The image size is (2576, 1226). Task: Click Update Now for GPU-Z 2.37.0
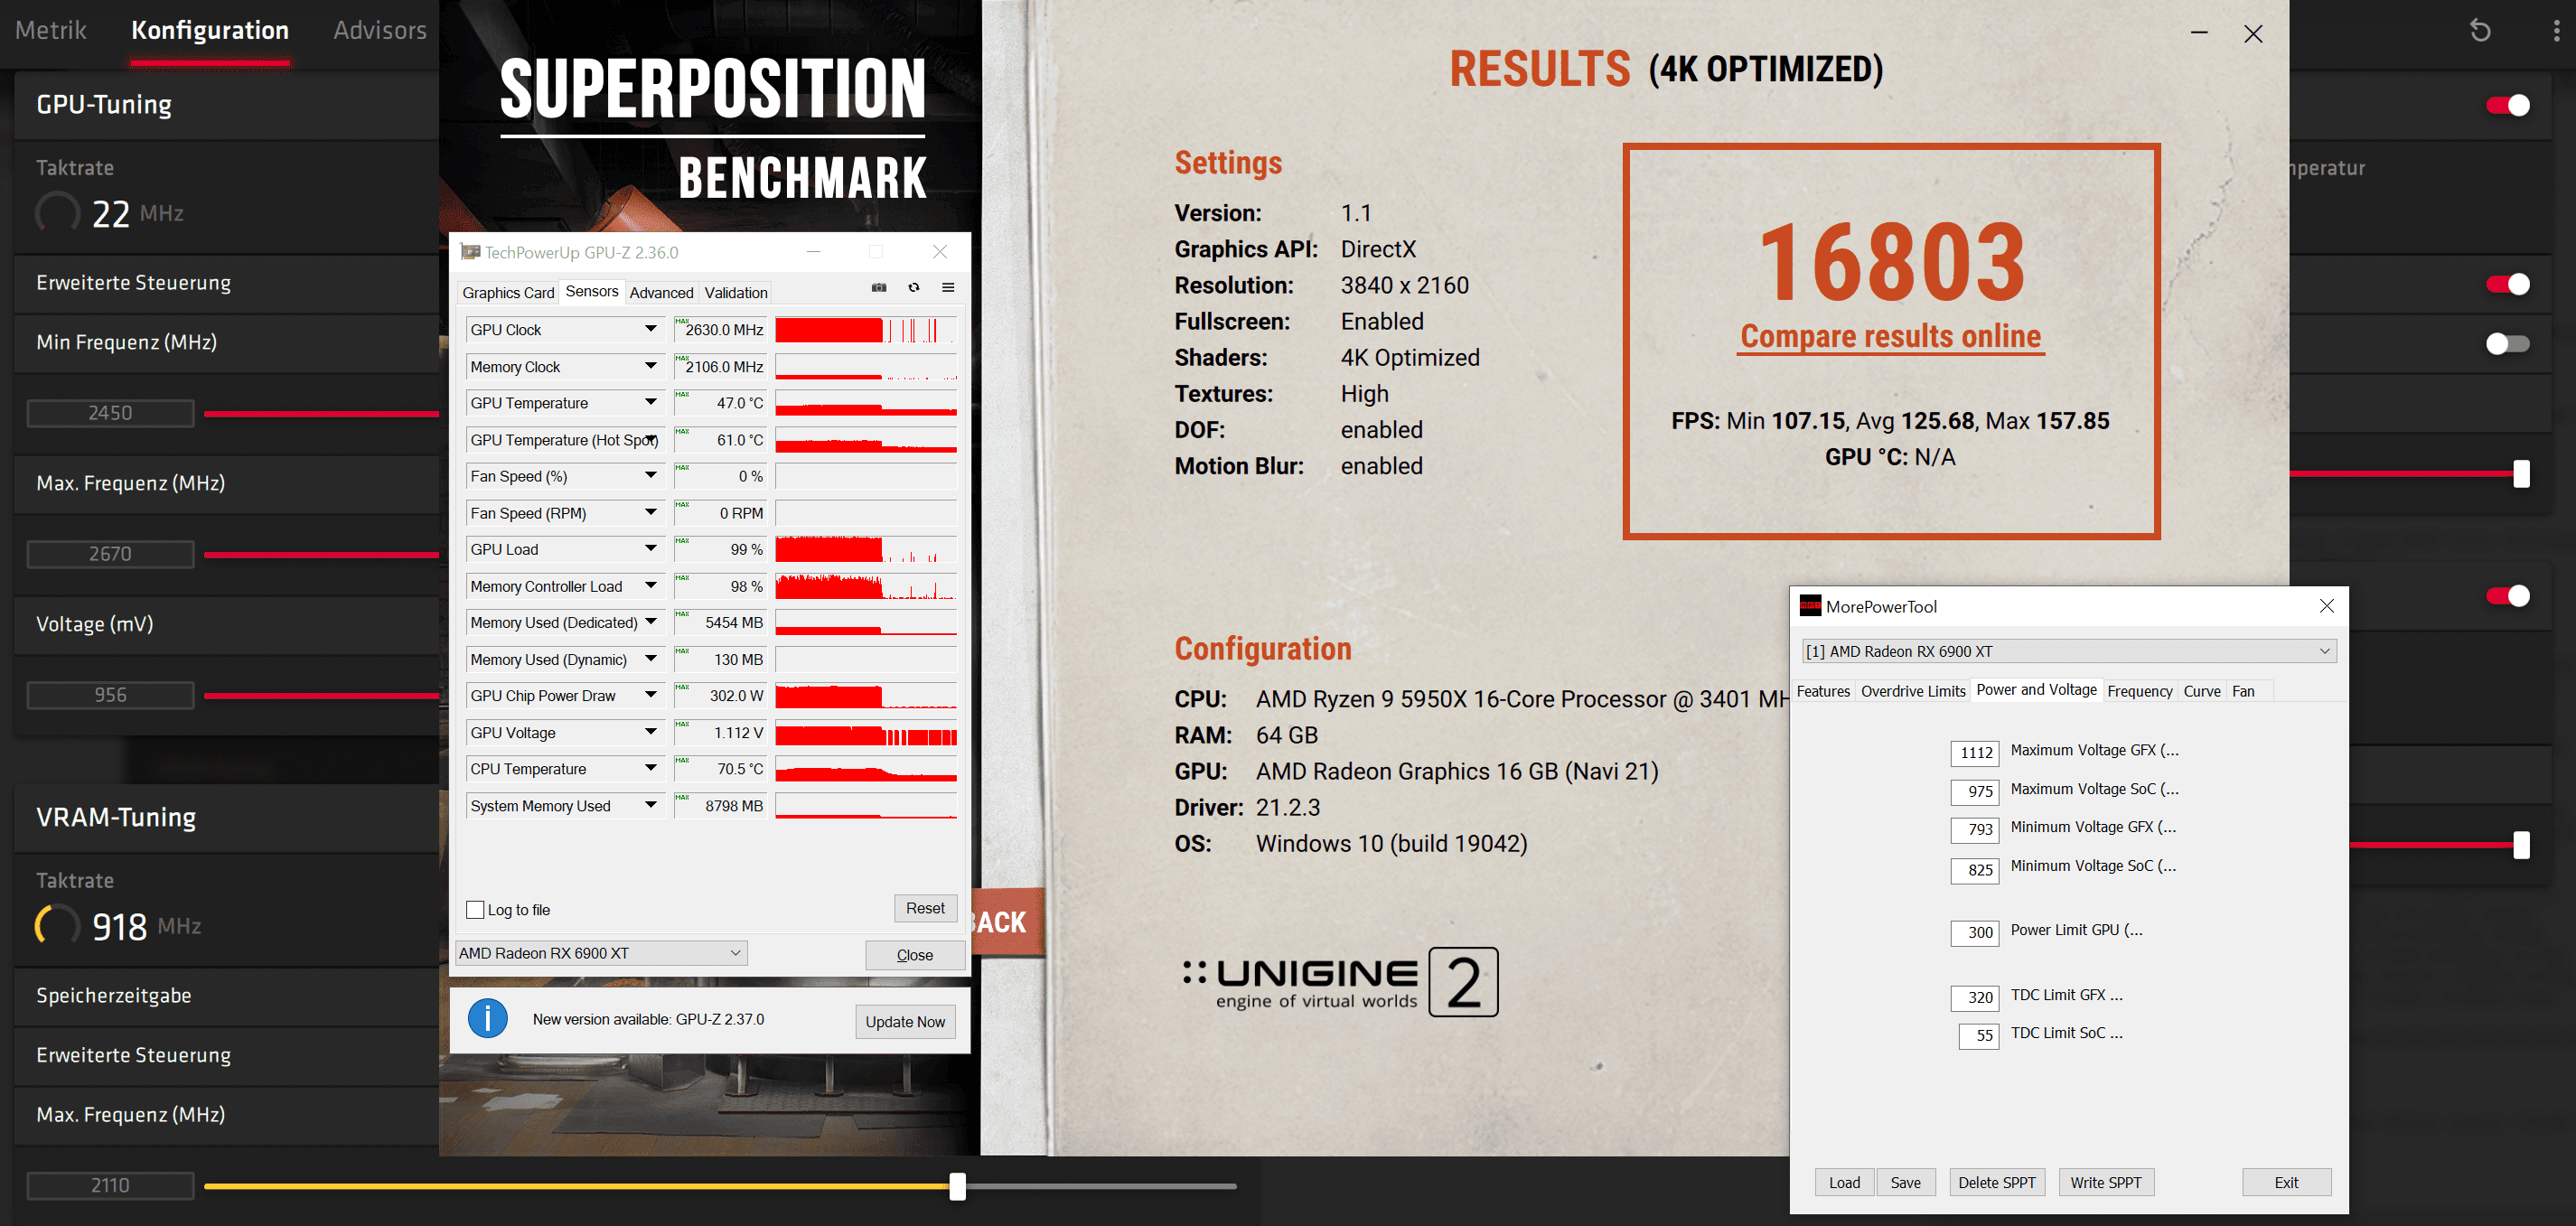tap(905, 1019)
